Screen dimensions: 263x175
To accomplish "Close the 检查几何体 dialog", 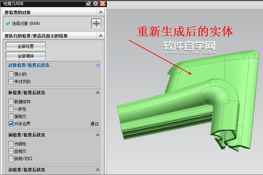I will [103, 3].
